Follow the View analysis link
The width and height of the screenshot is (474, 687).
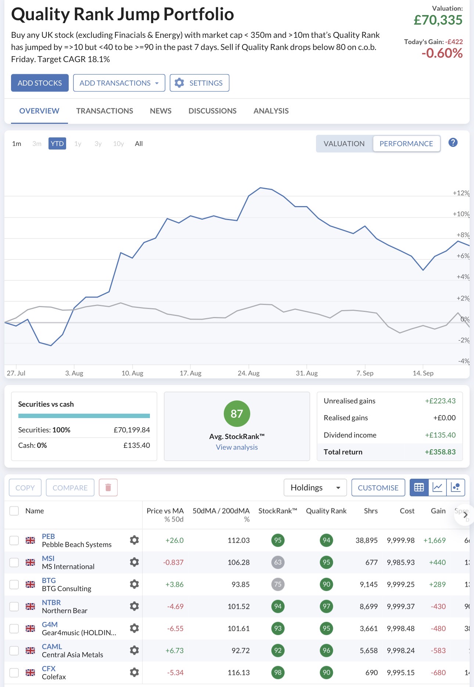tap(237, 447)
